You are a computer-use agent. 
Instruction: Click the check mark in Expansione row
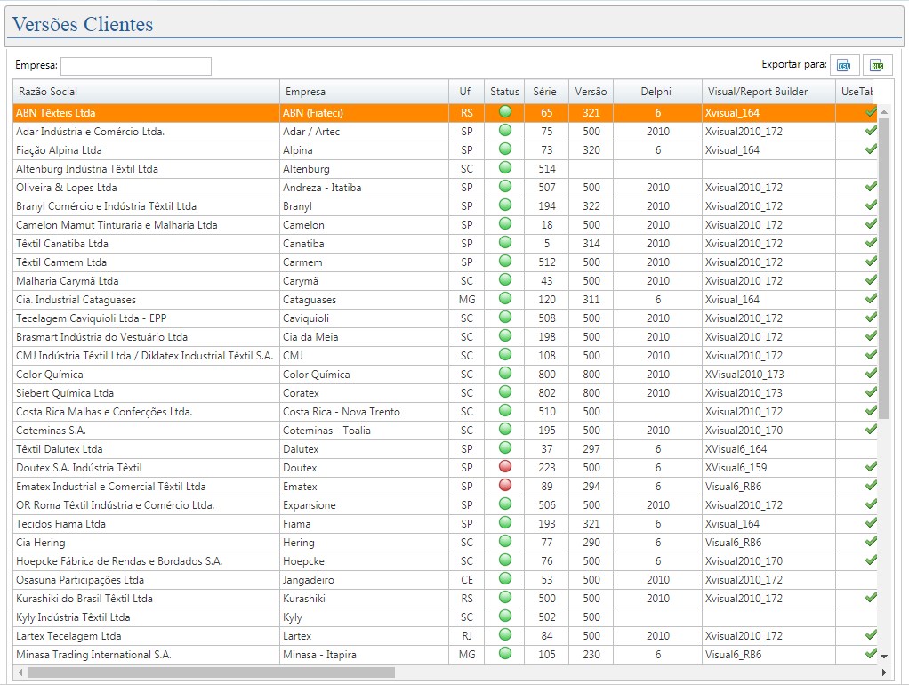click(x=870, y=504)
